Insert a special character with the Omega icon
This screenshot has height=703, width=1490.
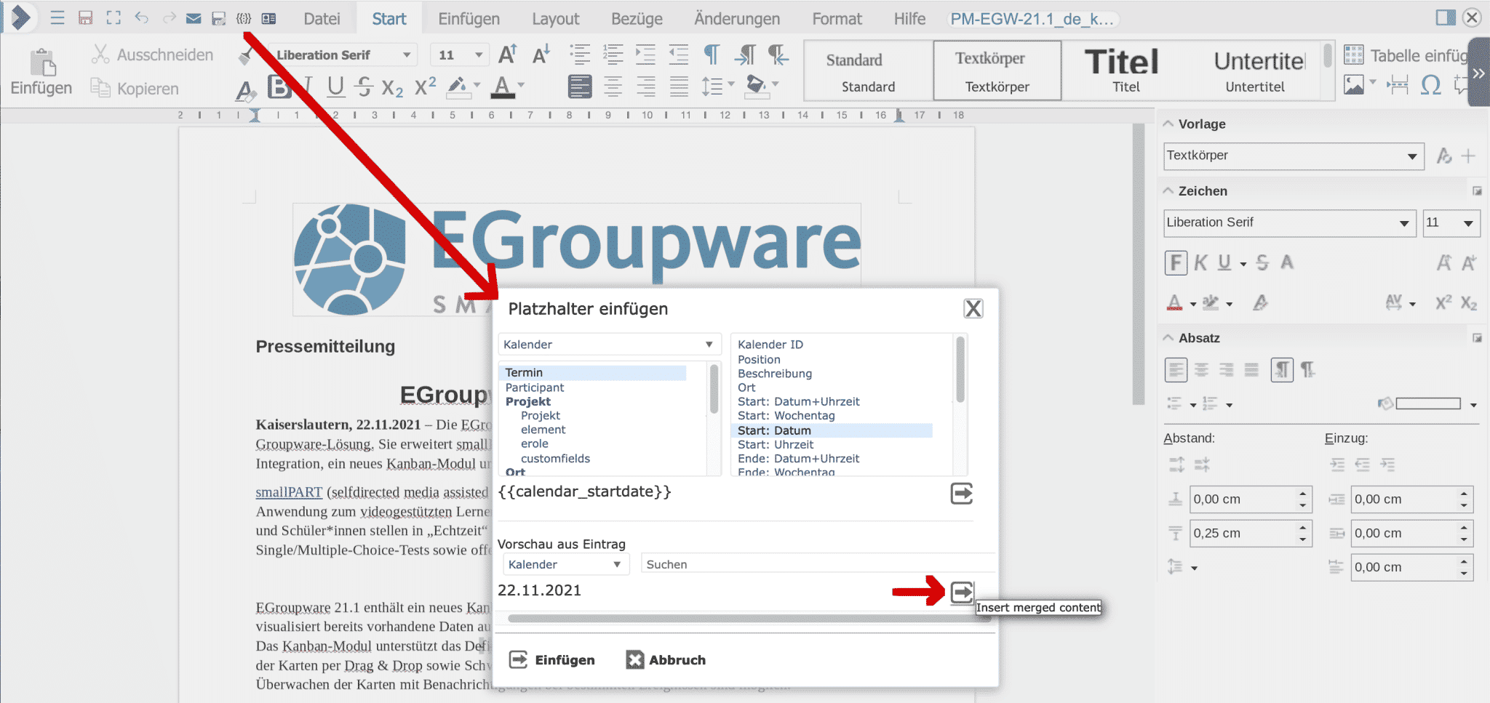pyautogui.click(x=1430, y=85)
